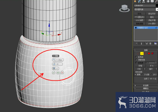This screenshot has height=112, width=158.
Task: Click the 收缩 selection button
Action: 140,66
